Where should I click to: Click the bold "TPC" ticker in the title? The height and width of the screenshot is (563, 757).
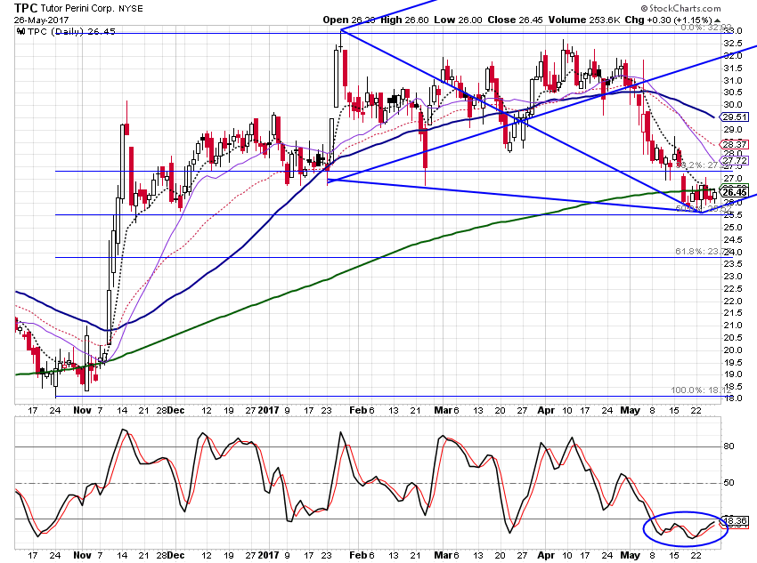[26, 8]
